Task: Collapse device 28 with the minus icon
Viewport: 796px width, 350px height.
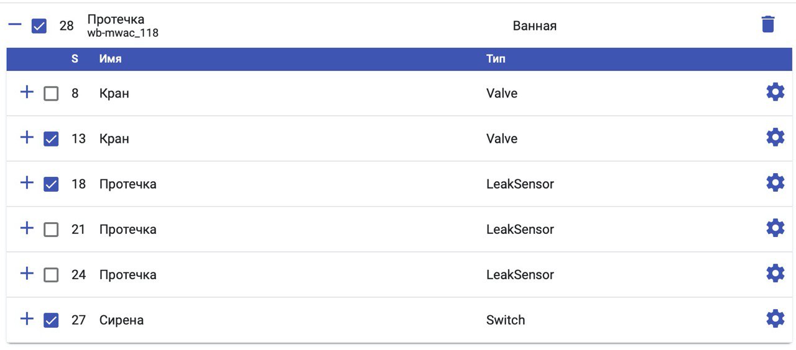Action: click(15, 25)
